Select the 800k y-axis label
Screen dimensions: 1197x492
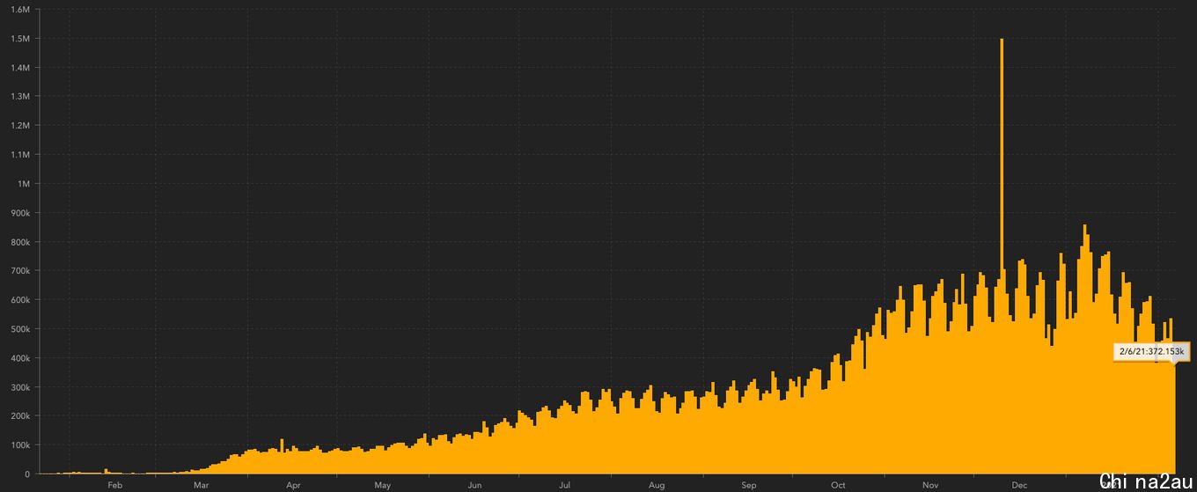tap(20, 242)
